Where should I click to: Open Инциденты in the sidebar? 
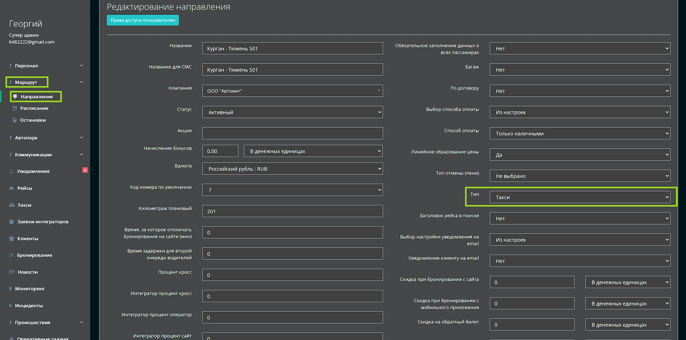tap(29, 306)
